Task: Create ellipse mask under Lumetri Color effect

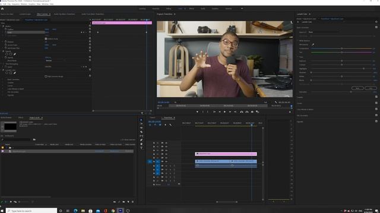Action: 7,73
